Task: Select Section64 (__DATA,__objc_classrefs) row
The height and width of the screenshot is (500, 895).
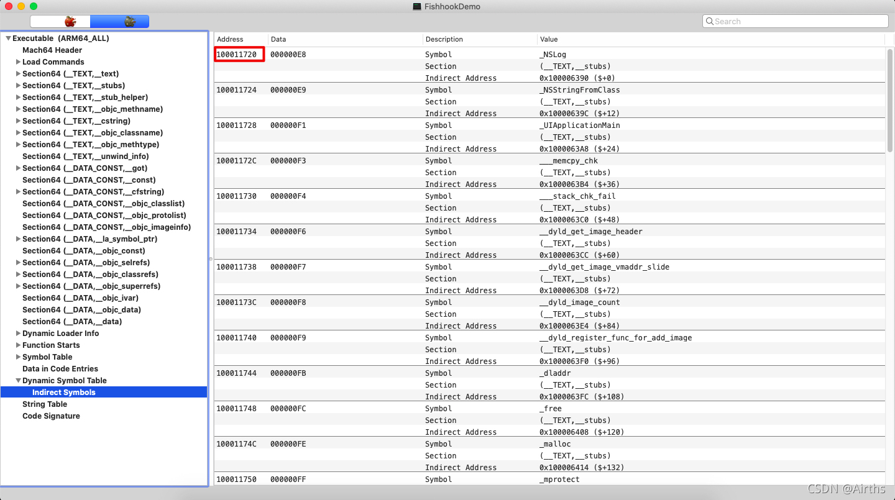Action: click(104, 275)
